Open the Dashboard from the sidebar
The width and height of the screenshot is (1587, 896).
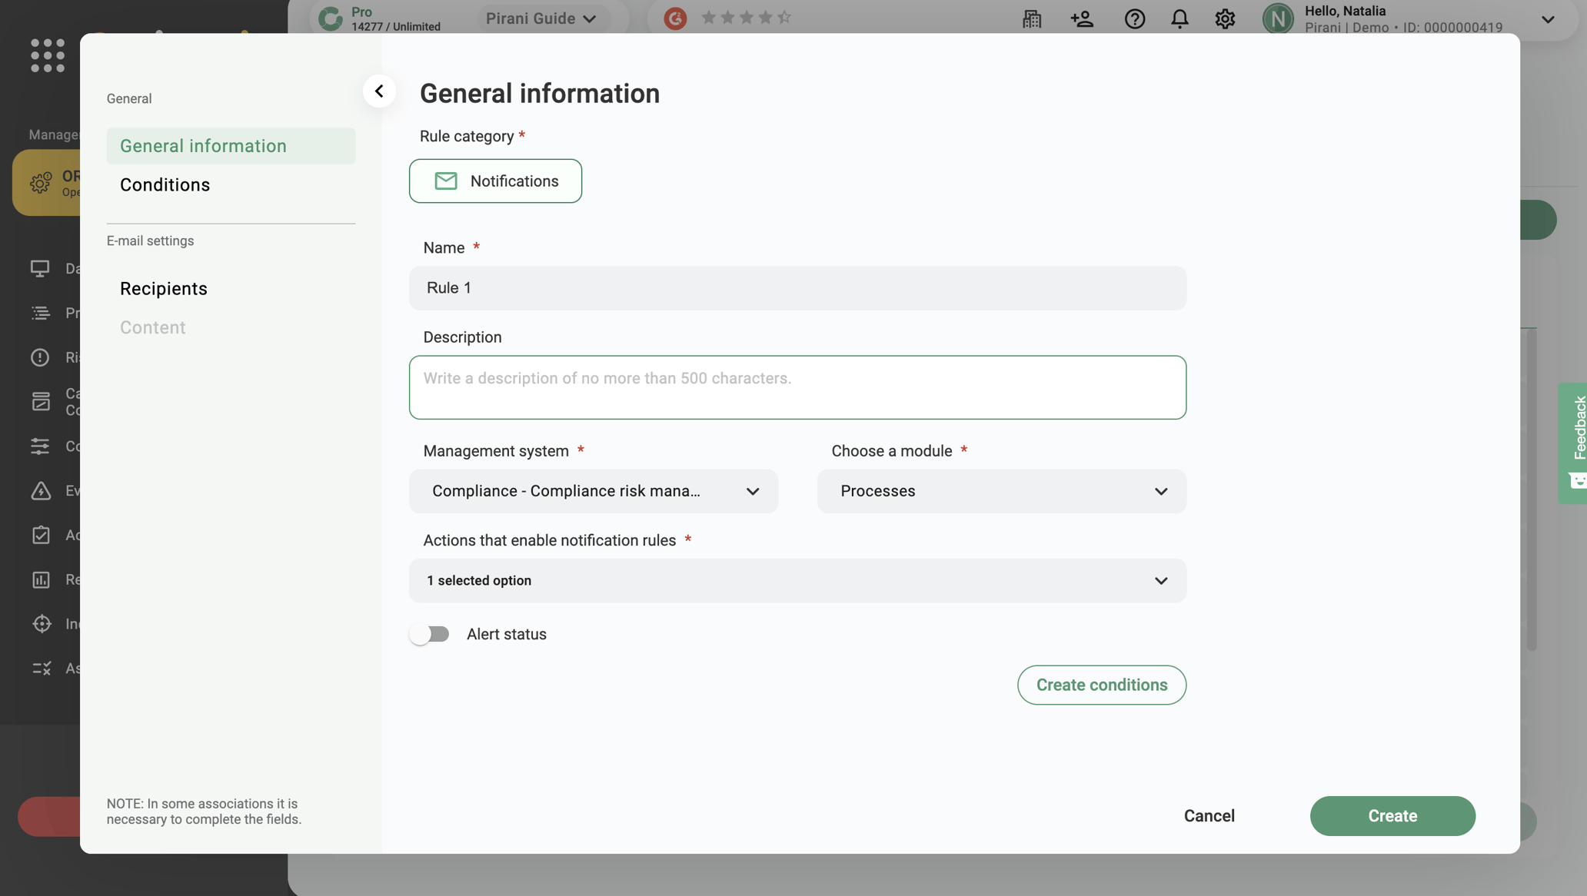coord(42,268)
